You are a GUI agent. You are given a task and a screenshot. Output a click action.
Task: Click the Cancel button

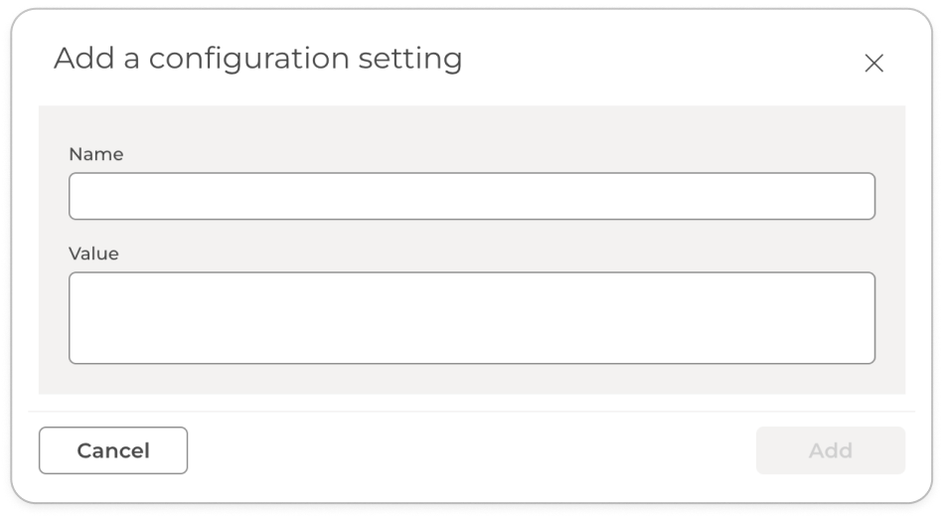tap(113, 450)
